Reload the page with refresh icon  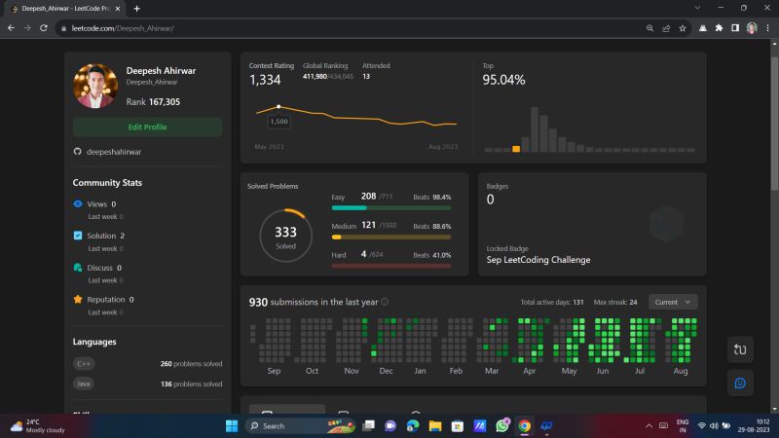(44, 28)
